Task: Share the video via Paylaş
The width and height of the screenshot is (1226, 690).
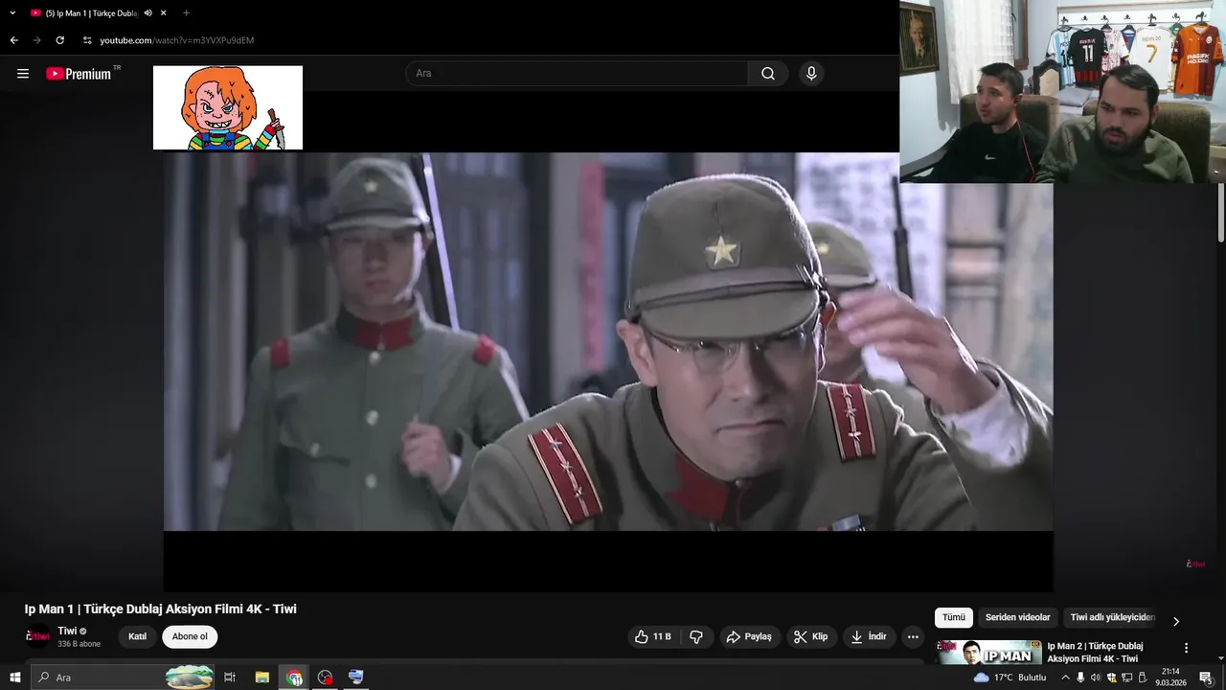Action: point(749,636)
